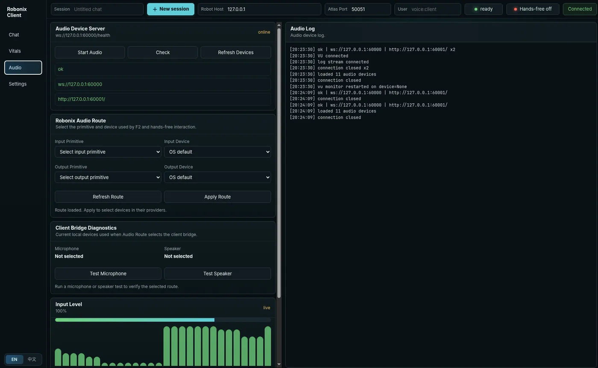This screenshot has width=598, height=368.
Task: Expand the Output Device dropdown
Action: pyautogui.click(x=217, y=178)
